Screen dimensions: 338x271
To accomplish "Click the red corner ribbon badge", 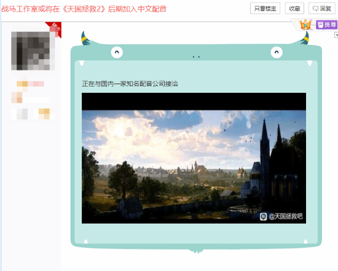I will pyautogui.click(x=55, y=29).
